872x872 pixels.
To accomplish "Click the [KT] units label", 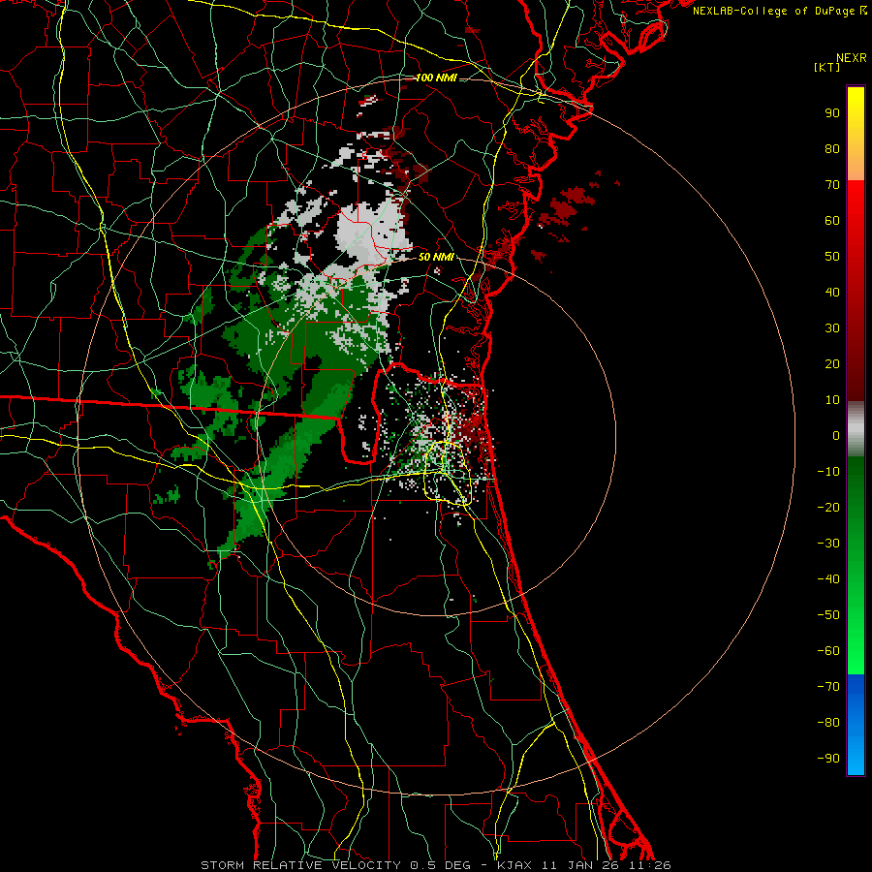I will pos(827,67).
